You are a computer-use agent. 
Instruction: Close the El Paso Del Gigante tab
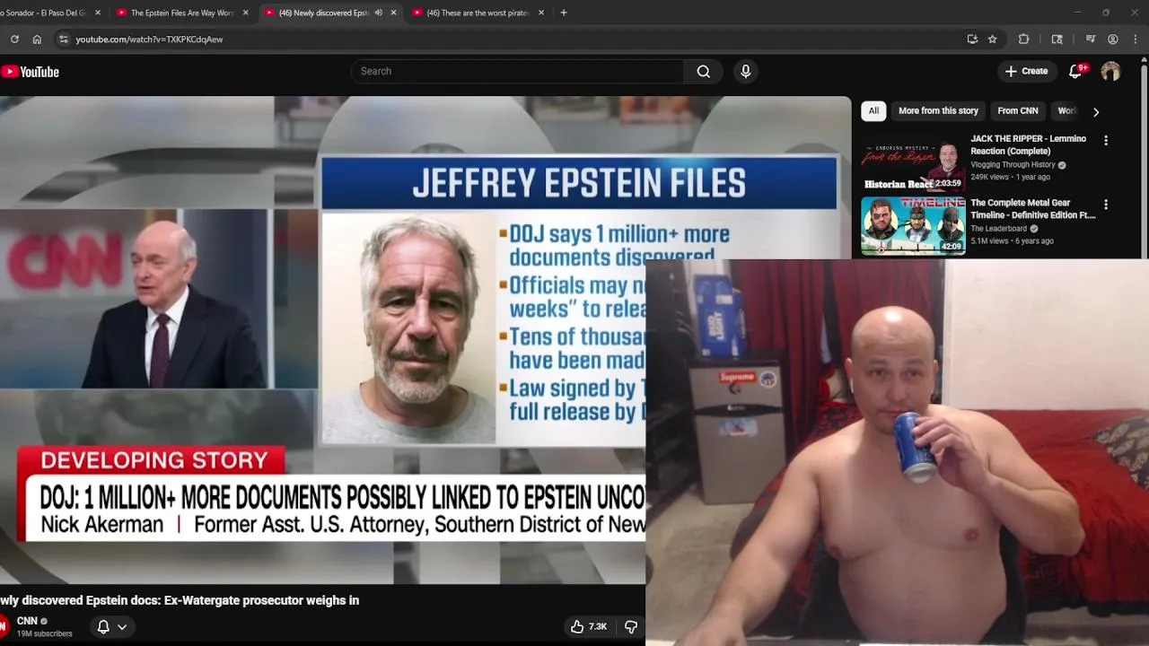point(98,13)
